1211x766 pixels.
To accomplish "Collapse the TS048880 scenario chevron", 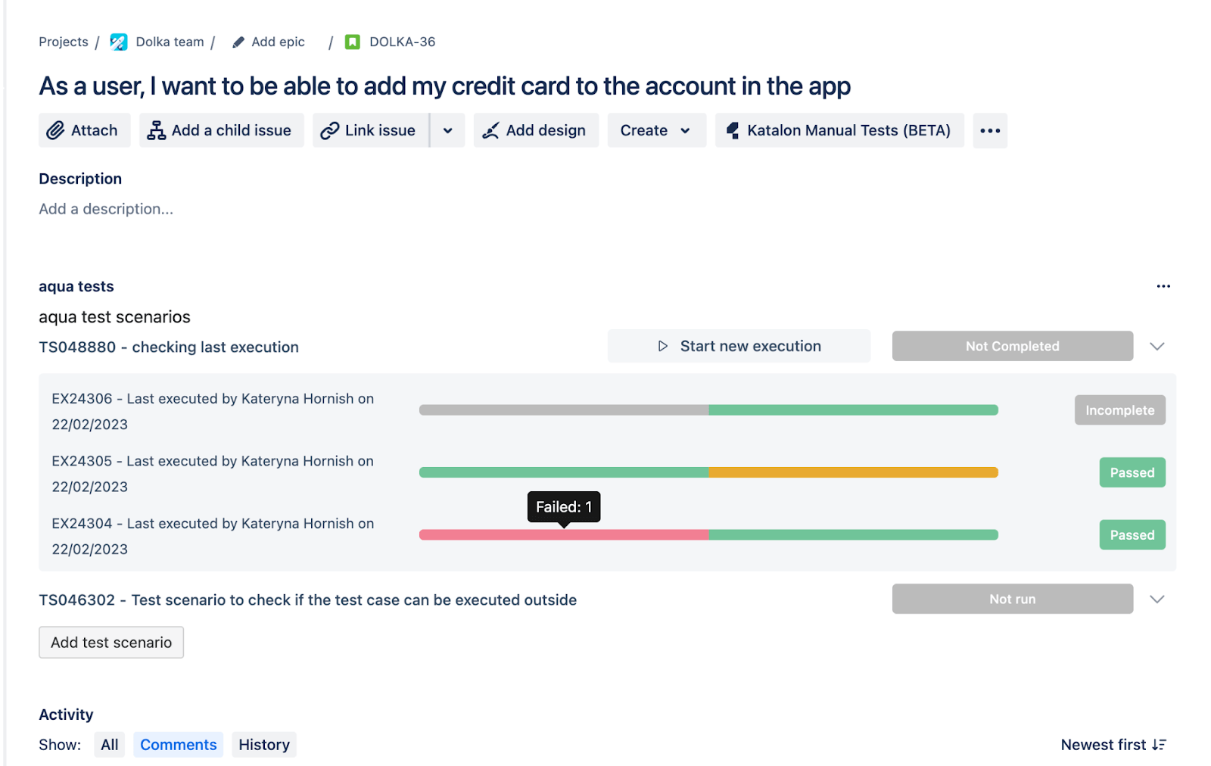I will coord(1157,347).
